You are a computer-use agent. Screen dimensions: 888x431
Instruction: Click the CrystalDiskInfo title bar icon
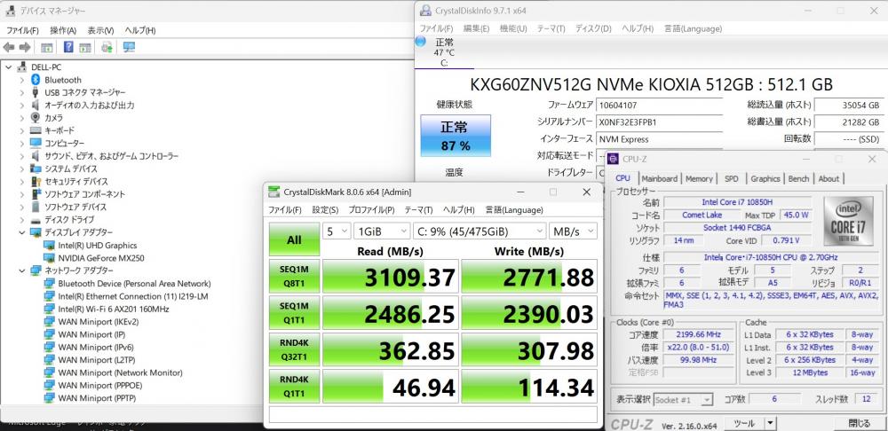(425, 11)
